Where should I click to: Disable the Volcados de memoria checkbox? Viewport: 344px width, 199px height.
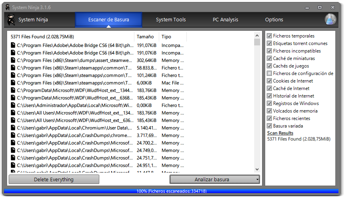[x=269, y=111]
